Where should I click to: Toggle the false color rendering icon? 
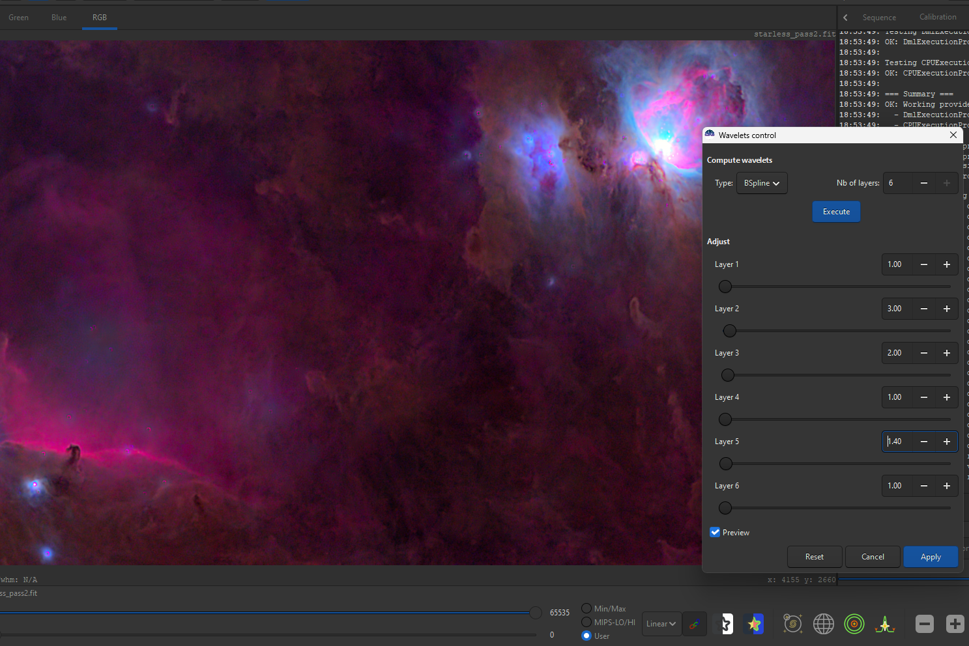tap(754, 625)
